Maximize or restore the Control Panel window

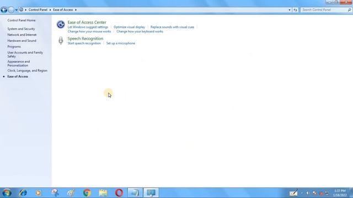click(x=336, y=2)
